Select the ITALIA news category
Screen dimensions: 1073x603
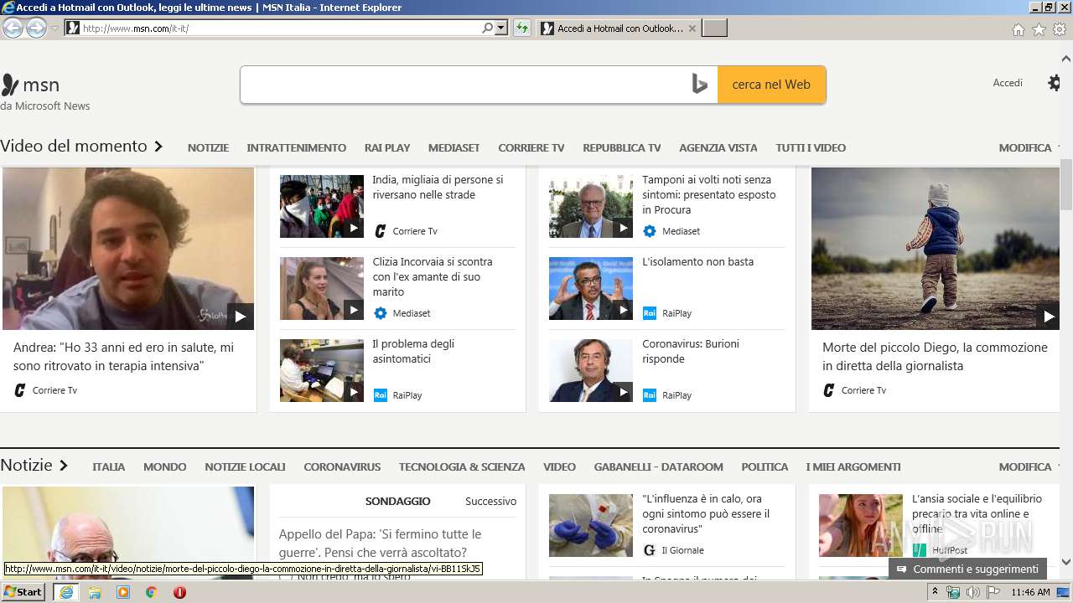108,467
